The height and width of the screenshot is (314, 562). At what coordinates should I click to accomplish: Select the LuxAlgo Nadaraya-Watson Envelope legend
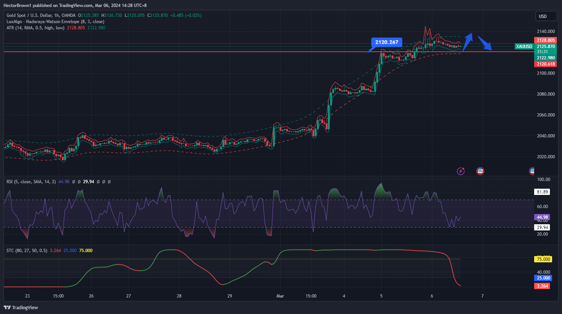coord(55,22)
